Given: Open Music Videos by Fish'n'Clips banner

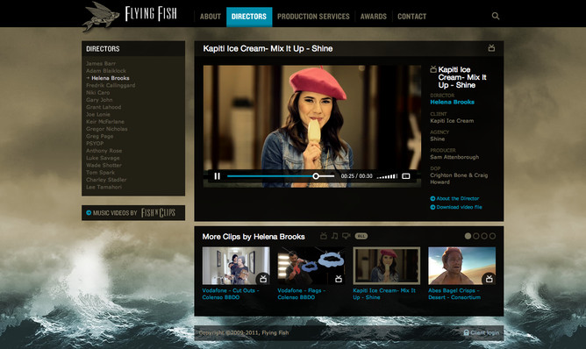Looking at the screenshot, I should point(133,212).
